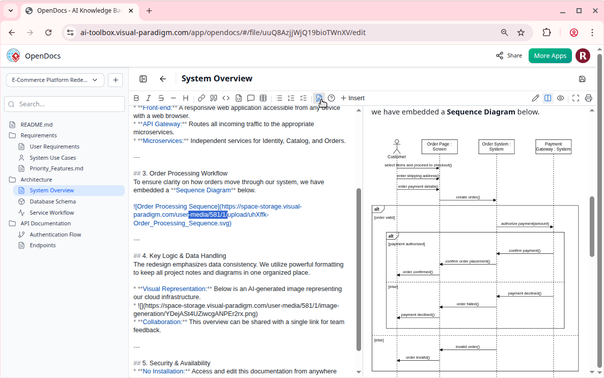The image size is (604, 378).
Task: Switch to edit-only mode with the pencil icon
Action: [x=535, y=98]
